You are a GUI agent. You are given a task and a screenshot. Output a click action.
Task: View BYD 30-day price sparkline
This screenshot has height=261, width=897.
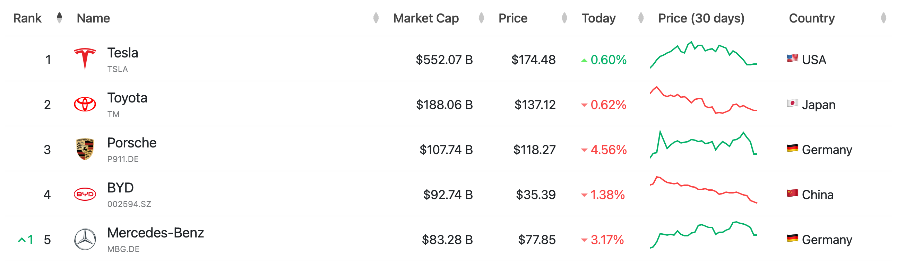pos(703,190)
